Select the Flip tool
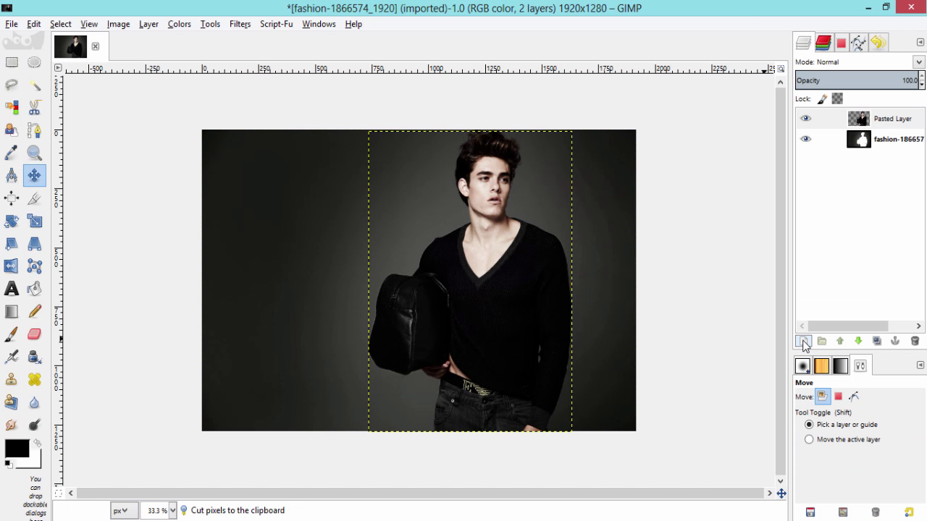 point(12,266)
